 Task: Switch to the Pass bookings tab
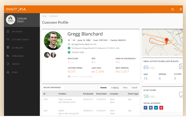click(125, 88)
